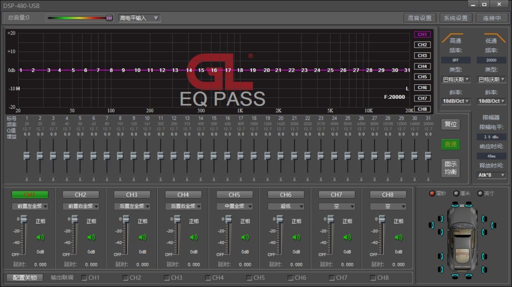Viewport: 512px width, 287px height.
Task: Mute CH3 using its green speaker icon
Action: [142, 238]
